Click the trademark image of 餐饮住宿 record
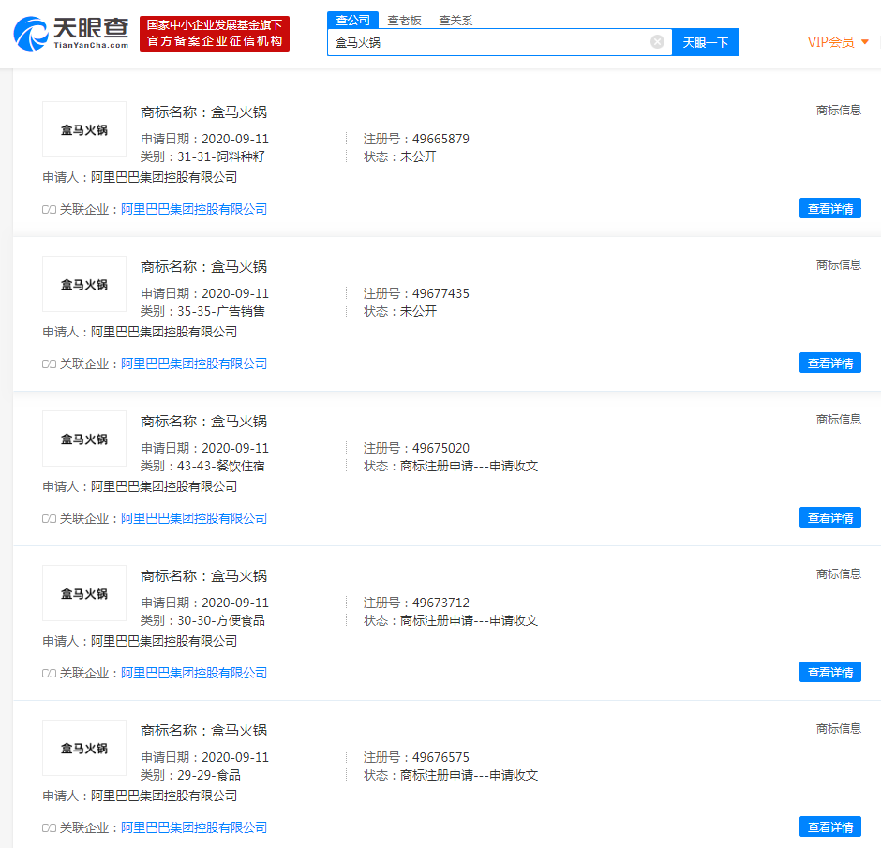The width and height of the screenshot is (881, 848). click(x=83, y=439)
